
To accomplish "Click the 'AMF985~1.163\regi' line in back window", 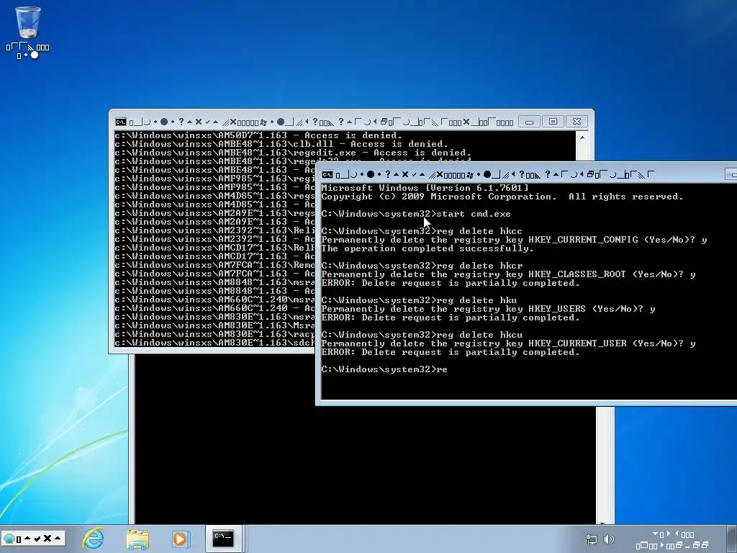I will (214, 179).
